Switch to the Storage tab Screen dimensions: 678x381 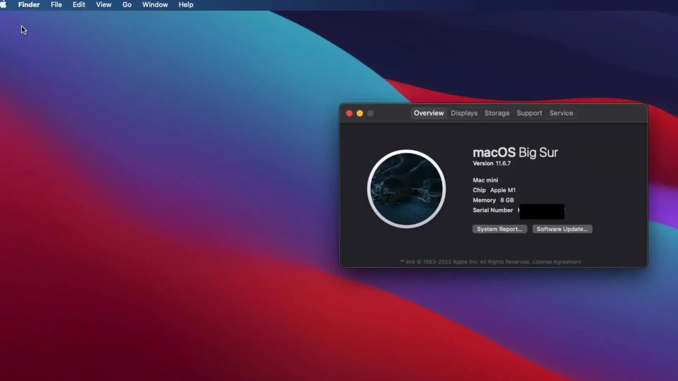pos(497,113)
